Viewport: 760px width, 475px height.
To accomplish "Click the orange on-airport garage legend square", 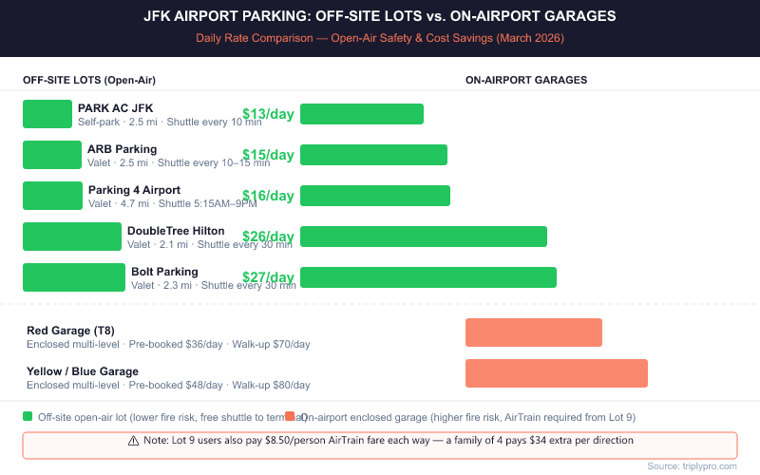I will 290,416.
